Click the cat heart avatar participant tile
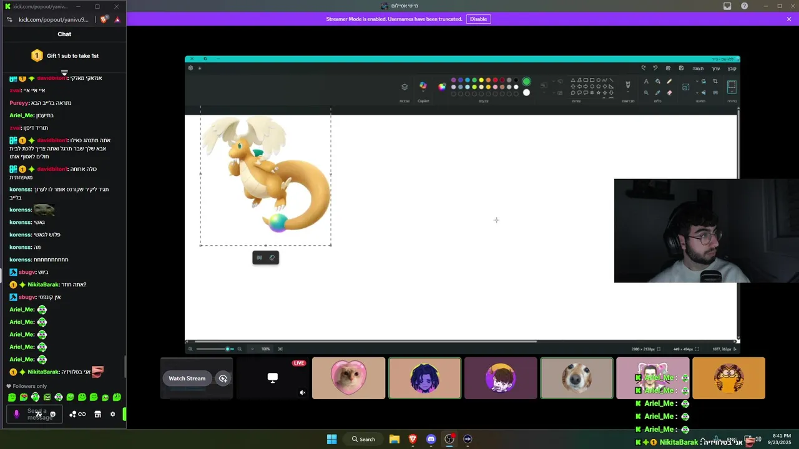Viewport: 799px width, 449px height. 348,378
